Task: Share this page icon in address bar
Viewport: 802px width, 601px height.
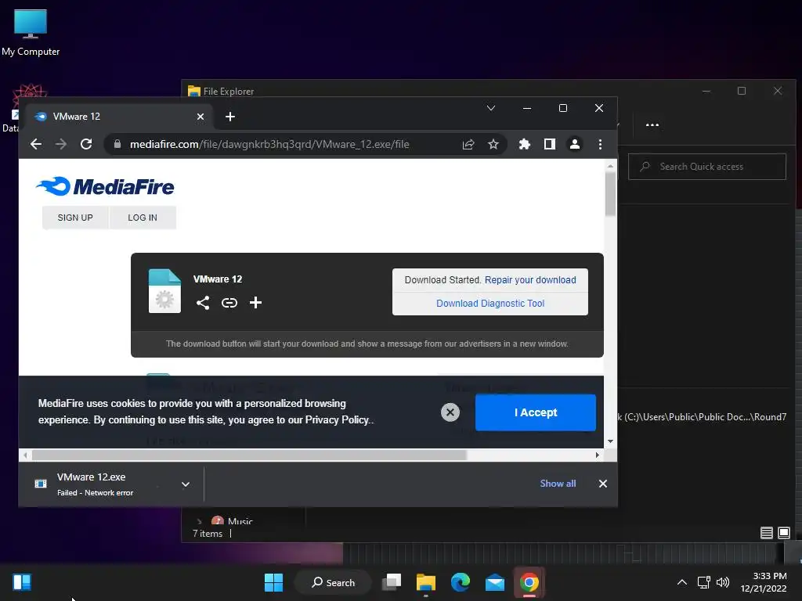Action: 468,144
